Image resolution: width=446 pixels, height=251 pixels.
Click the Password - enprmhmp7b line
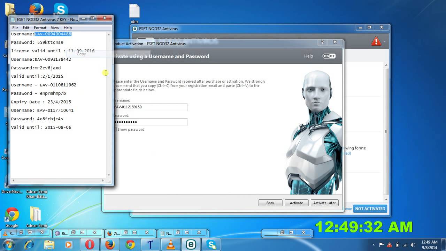[38, 93]
